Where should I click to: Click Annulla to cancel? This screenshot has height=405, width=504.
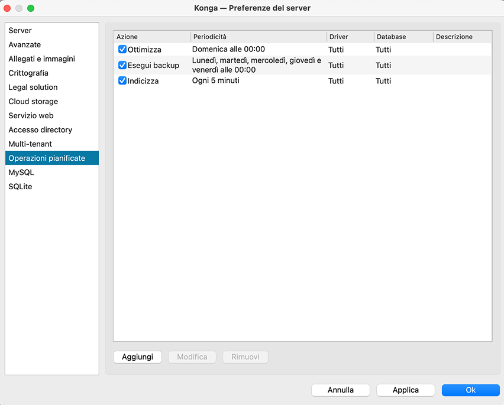[341, 390]
